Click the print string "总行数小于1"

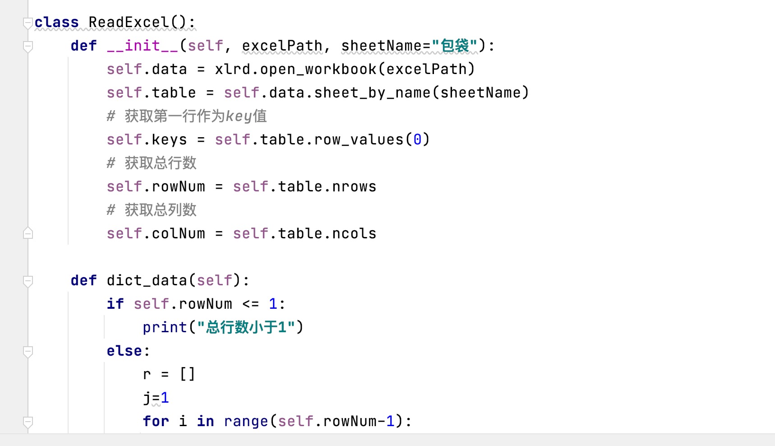click(246, 327)
